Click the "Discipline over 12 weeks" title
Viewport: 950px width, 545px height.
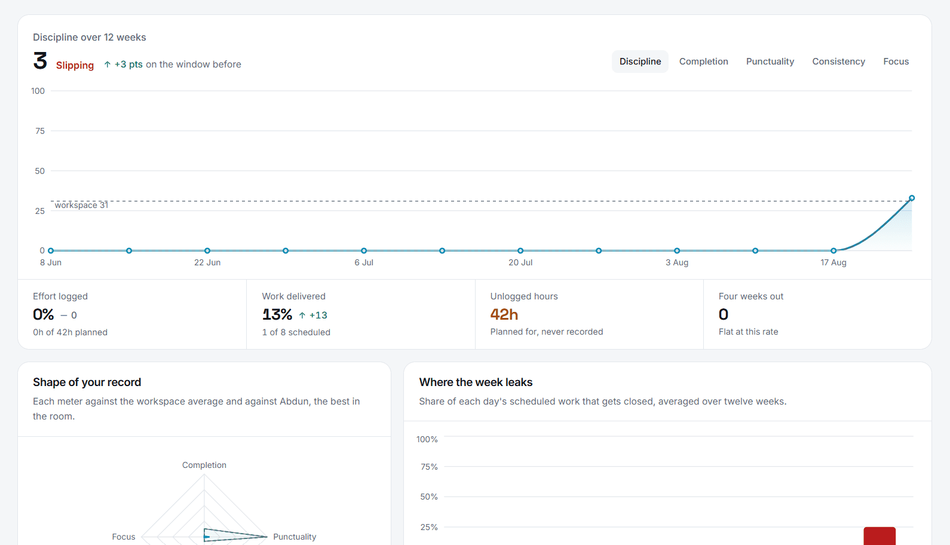coord(90,37)
